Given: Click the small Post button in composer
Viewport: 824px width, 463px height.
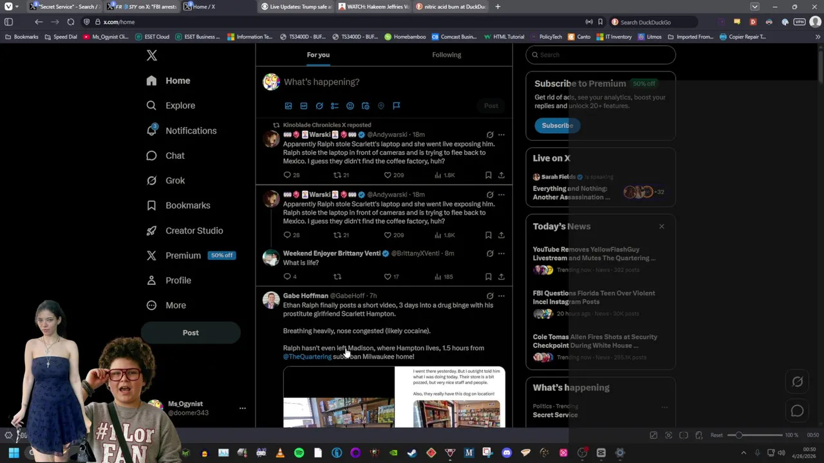Looking at the screenshot, I should pyautogui.click(x=491, y=105).
